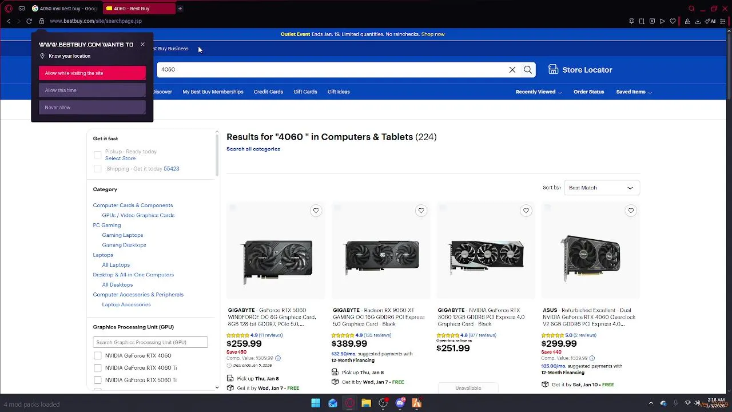The image size is (732, 412).
Task: Open the Store Locator button
Action: point(580,70)
